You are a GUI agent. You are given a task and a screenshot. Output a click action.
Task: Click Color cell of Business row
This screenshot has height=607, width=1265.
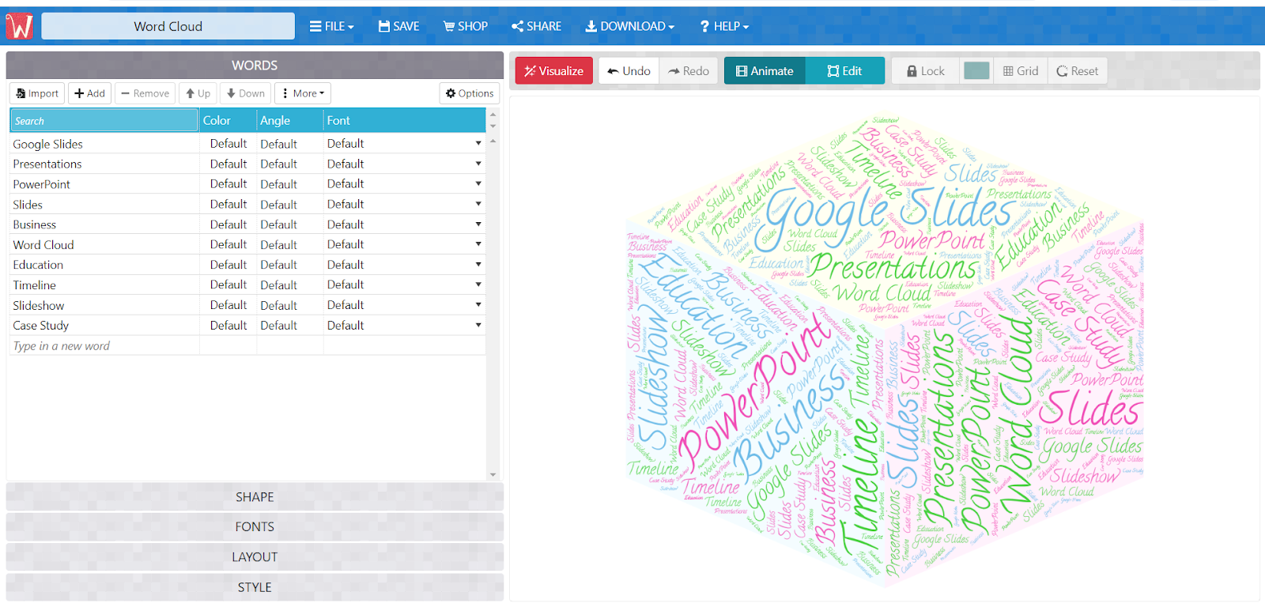coord(228,224)
